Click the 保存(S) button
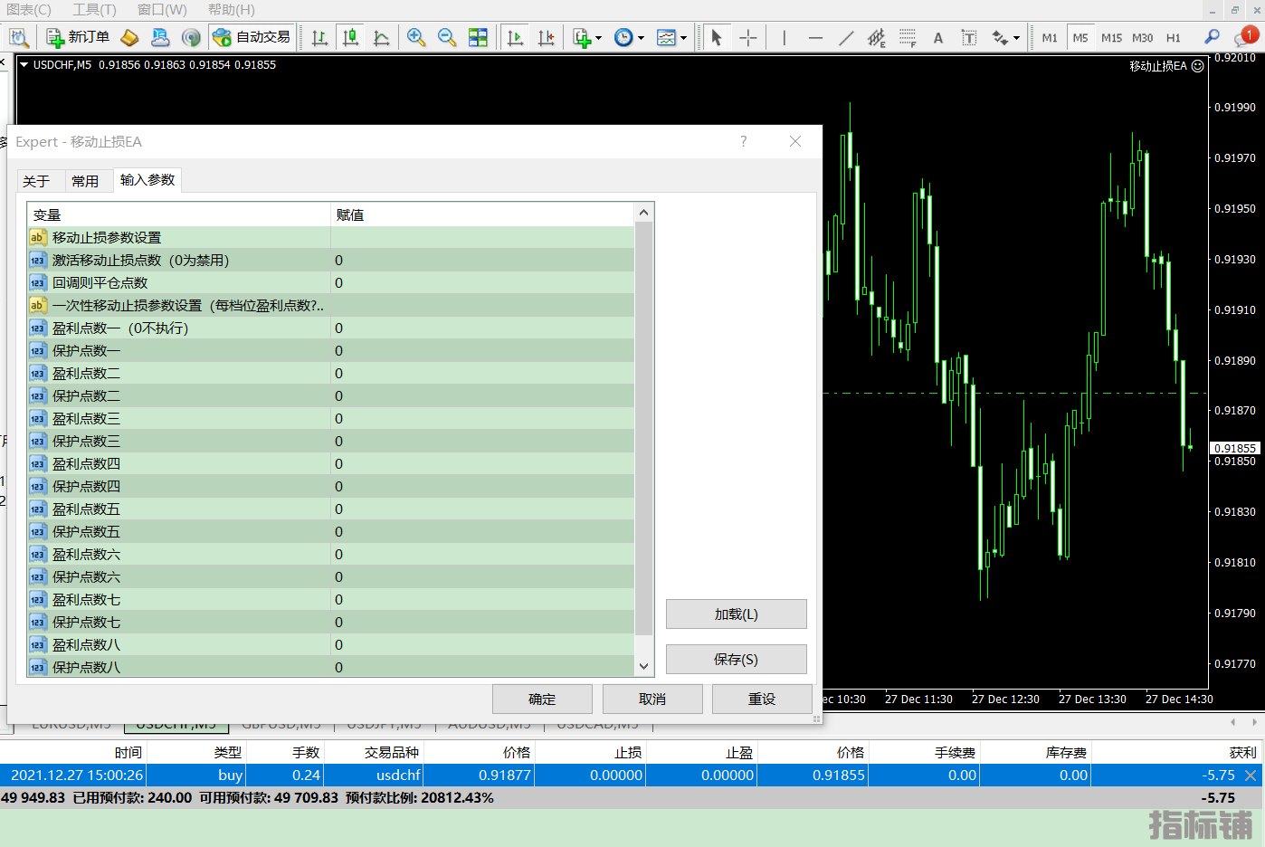This screenshot has width=1265, height=847. coord(736,660)
